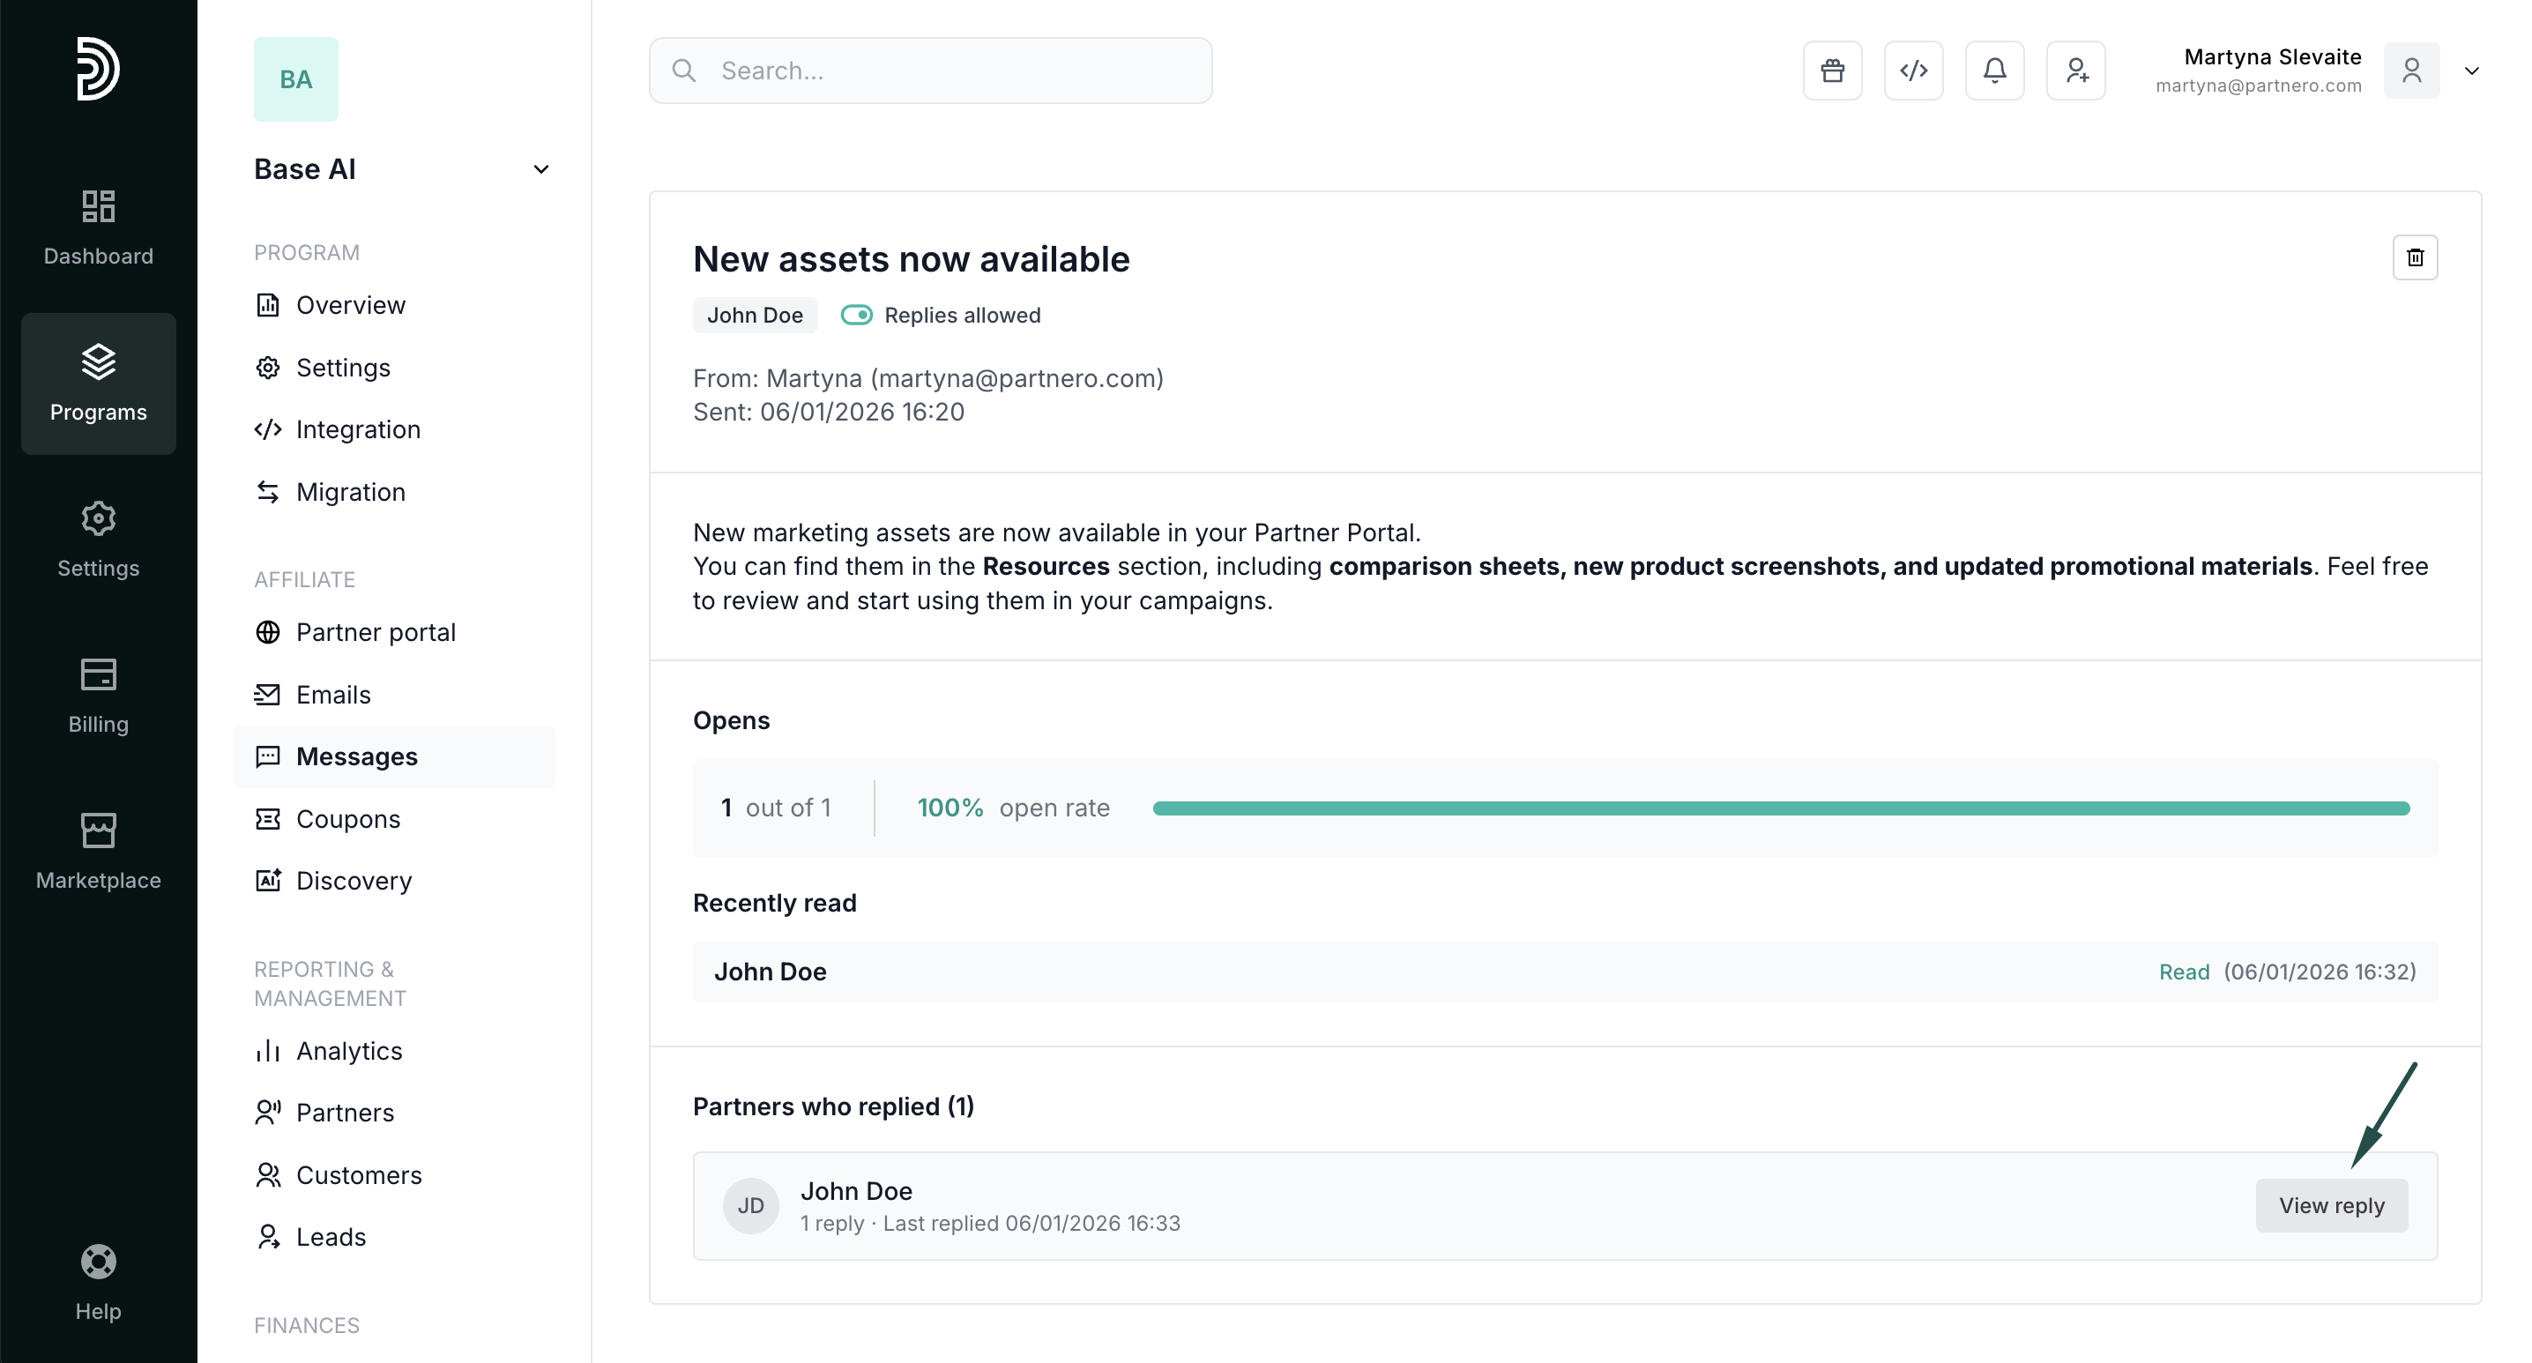The width and height of the screenshot is (2532, 1363).
Task: Expand the Base AI program dropdown
Action: [x=540, y=170]
